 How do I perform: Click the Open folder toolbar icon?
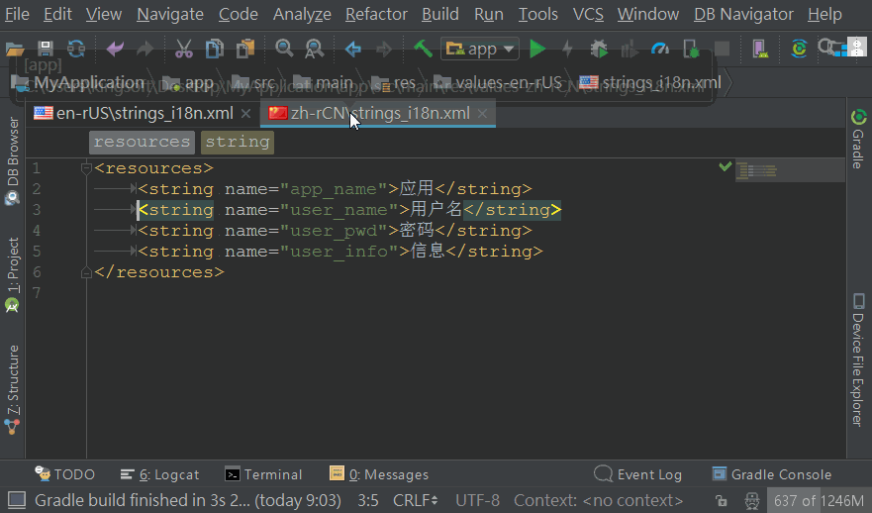(15, 49)
